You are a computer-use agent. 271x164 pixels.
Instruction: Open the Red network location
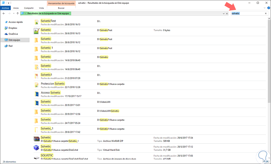point(10,46)
